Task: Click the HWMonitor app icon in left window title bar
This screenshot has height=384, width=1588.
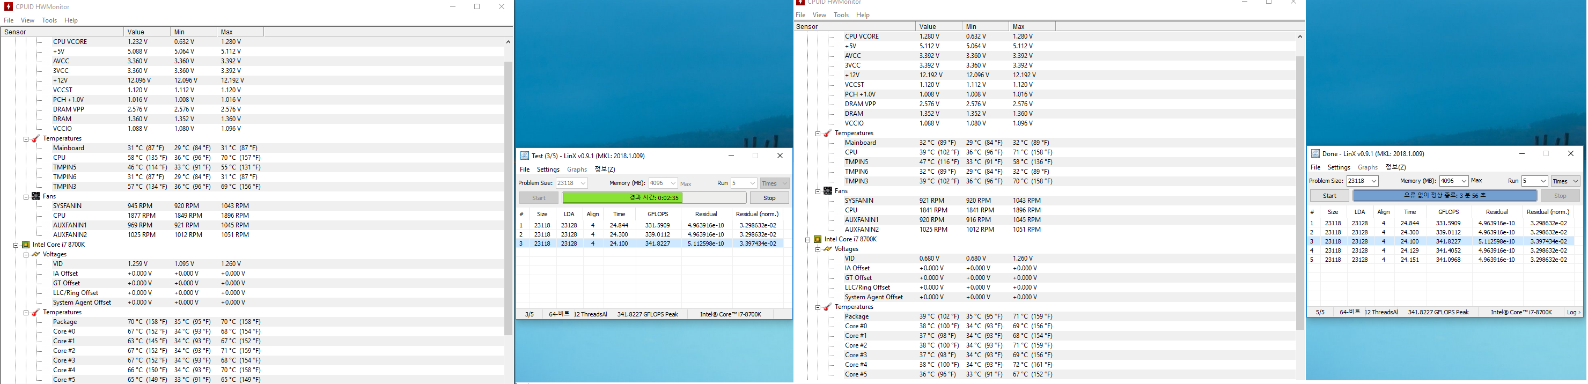Action: pyautogui.click(x=8, y=7)
